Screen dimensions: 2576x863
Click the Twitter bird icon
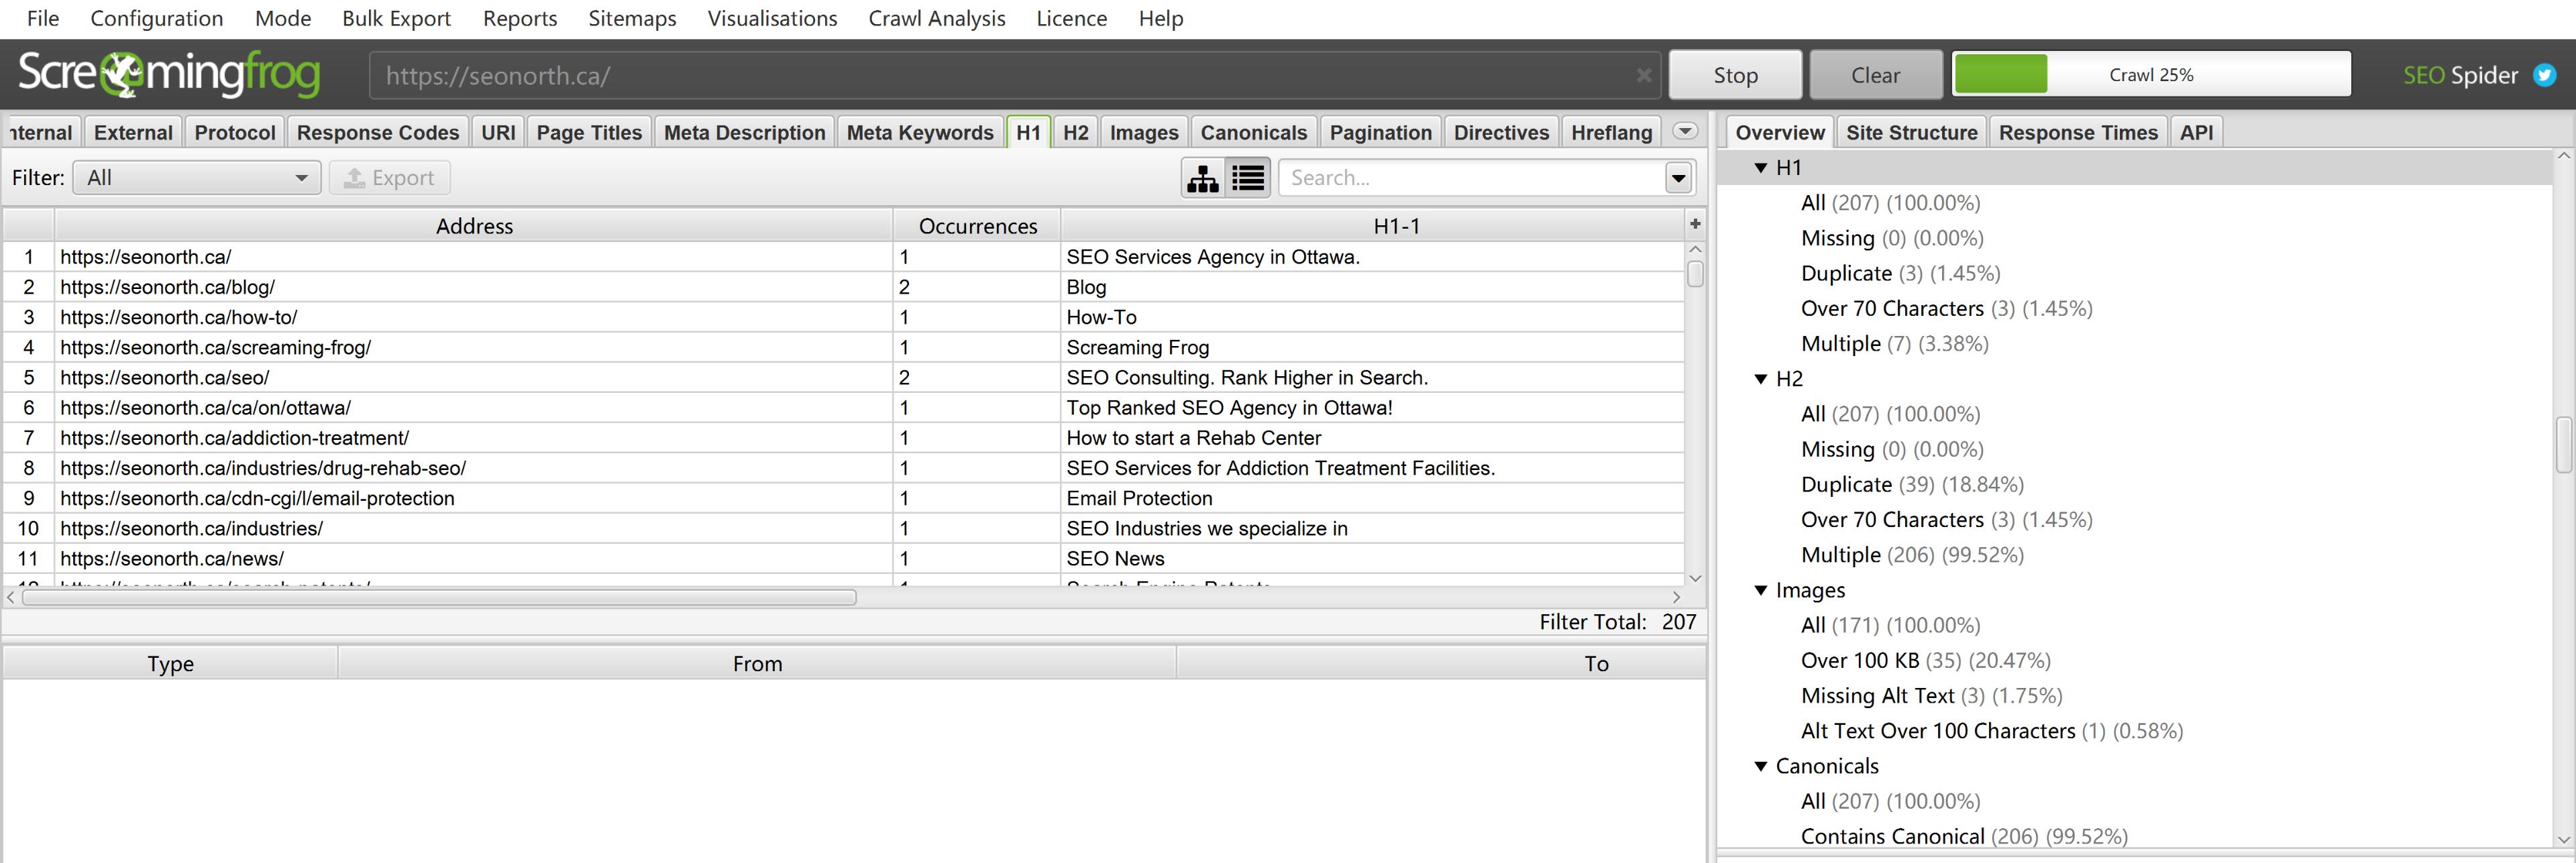tap(2545, 75)
